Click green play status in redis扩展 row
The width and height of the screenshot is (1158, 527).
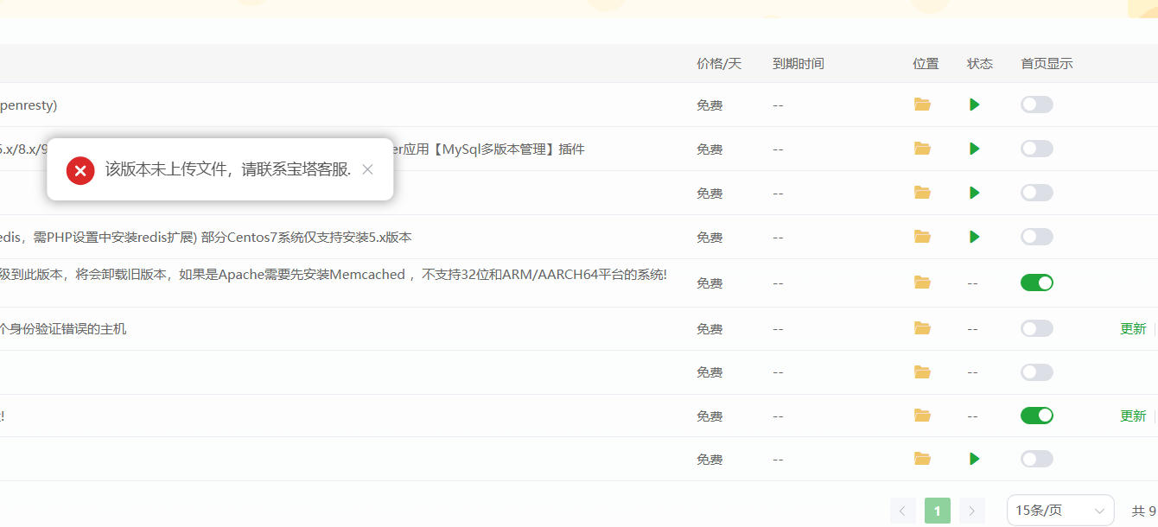[975, 237]
